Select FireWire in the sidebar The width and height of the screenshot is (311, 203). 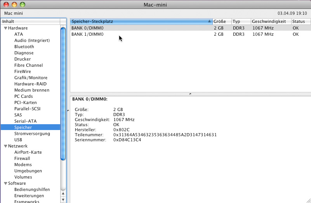[x=23, y=71]
